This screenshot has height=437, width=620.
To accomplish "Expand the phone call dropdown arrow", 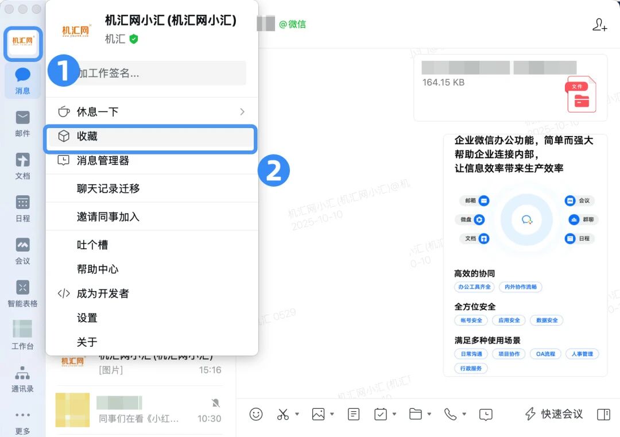I will pyautogui.click(x=464, y=414).
